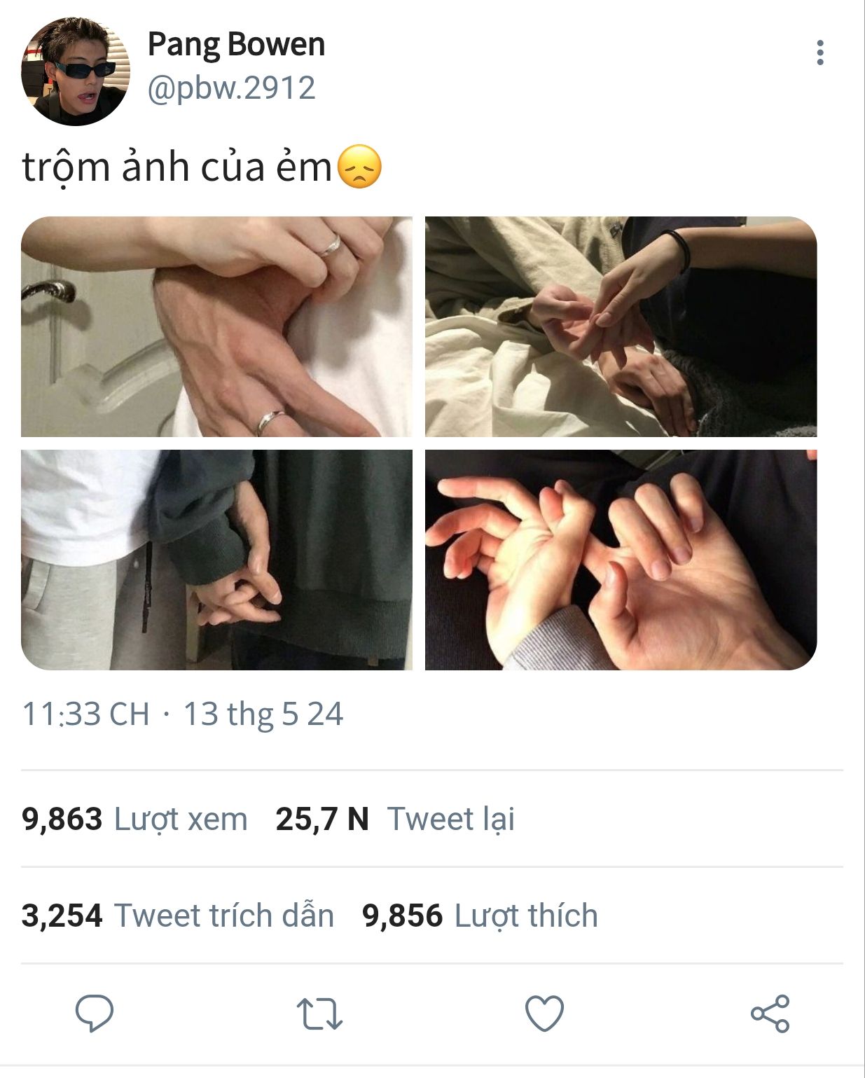Open the three-dot more options menu
This screenshot has width=865, height=1078.
click(819, 53)
